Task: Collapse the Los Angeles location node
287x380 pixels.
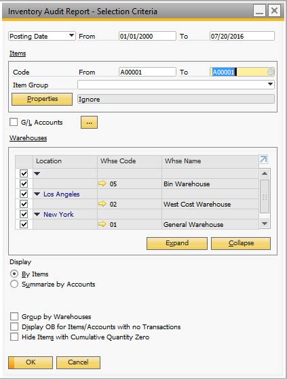Action: [37, 194]
